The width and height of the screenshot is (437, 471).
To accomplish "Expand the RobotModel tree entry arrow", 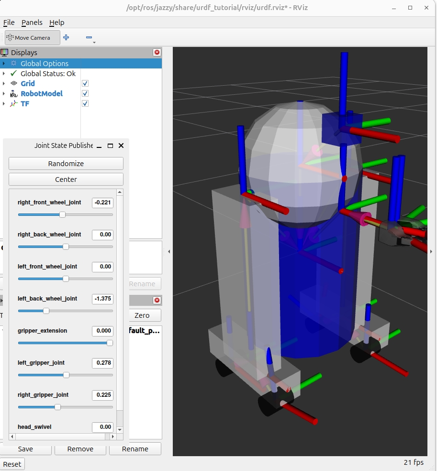I will [4, 94].
